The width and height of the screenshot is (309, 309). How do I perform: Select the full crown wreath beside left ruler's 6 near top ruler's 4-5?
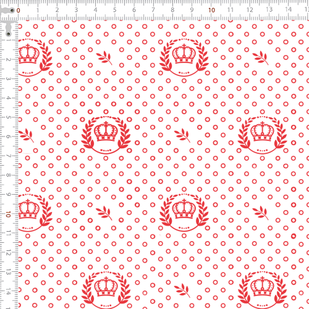pos(106,135)
